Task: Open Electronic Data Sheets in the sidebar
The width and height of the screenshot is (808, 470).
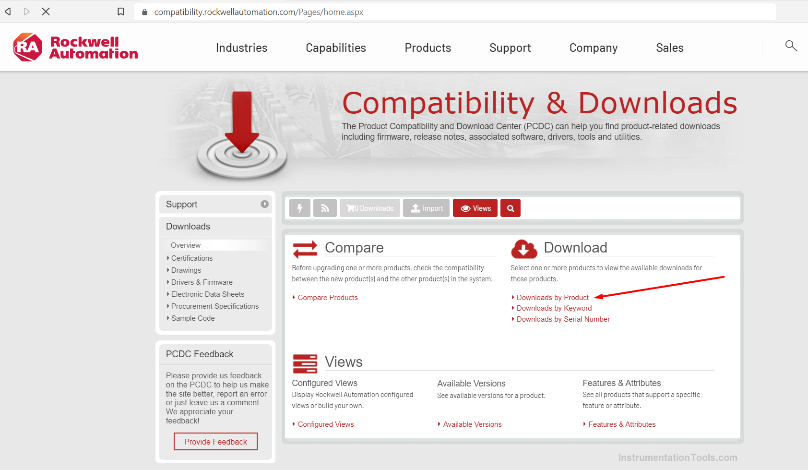Action: (x=208, y=294)
